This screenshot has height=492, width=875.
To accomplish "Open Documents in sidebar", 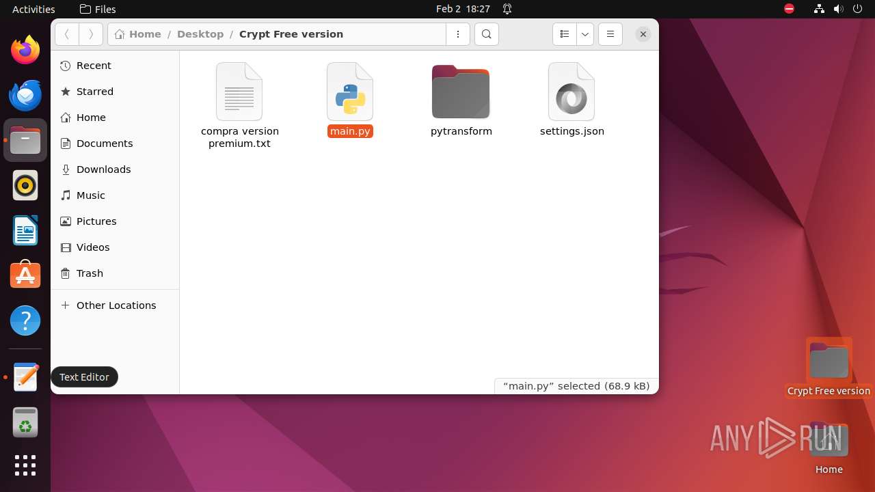I will click(115, 143).
